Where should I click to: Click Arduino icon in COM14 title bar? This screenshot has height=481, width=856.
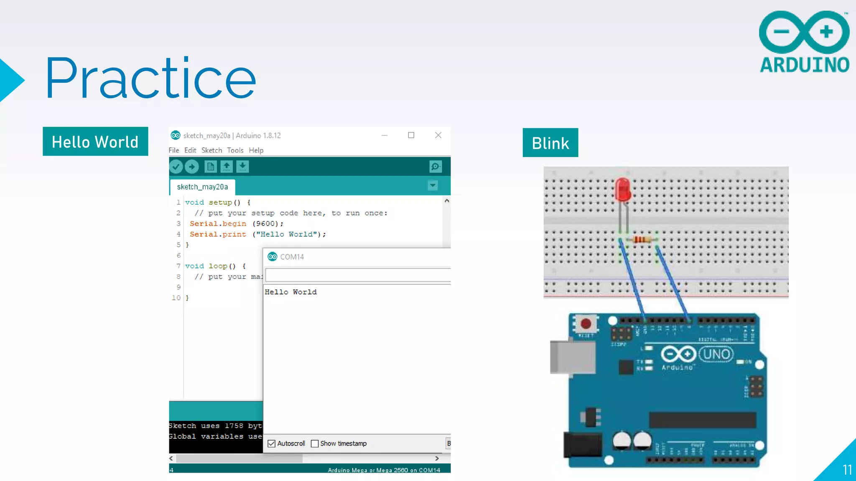pyautogui.click(x=273, y=256)
